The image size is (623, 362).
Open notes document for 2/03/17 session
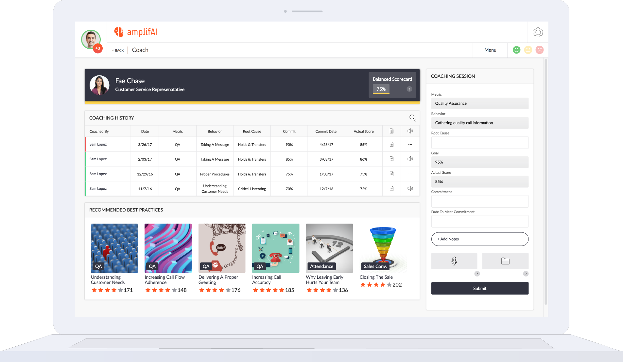[391, 159]
